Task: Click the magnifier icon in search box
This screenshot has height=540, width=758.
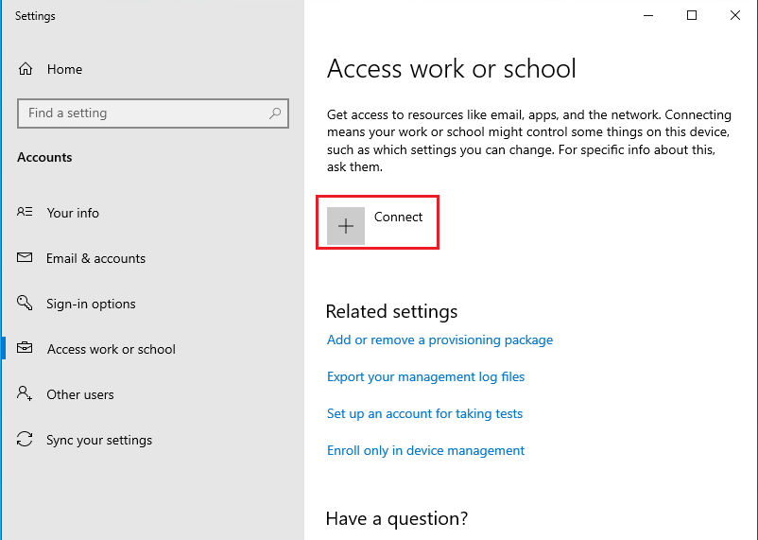Action: click(275, 113)
